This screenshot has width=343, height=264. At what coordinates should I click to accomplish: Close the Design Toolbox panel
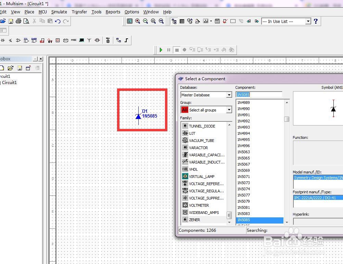[x=41, y=59]
